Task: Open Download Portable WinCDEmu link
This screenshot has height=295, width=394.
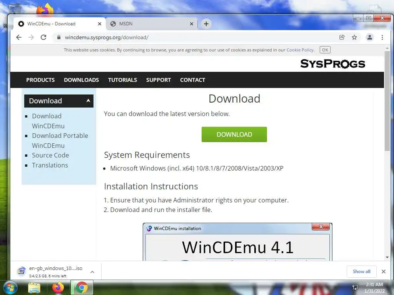Action: (60, 141)
